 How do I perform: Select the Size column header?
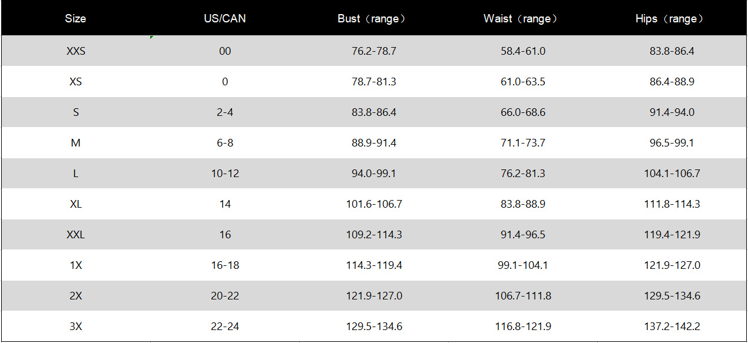coord(75,18)
